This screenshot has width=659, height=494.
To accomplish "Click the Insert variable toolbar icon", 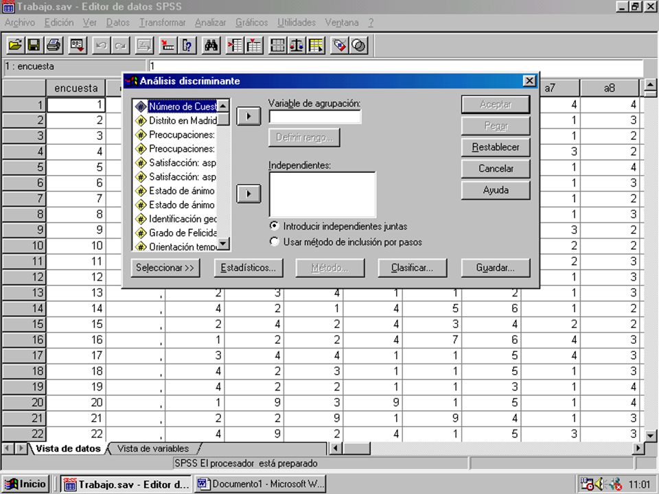I will point(254,45).
